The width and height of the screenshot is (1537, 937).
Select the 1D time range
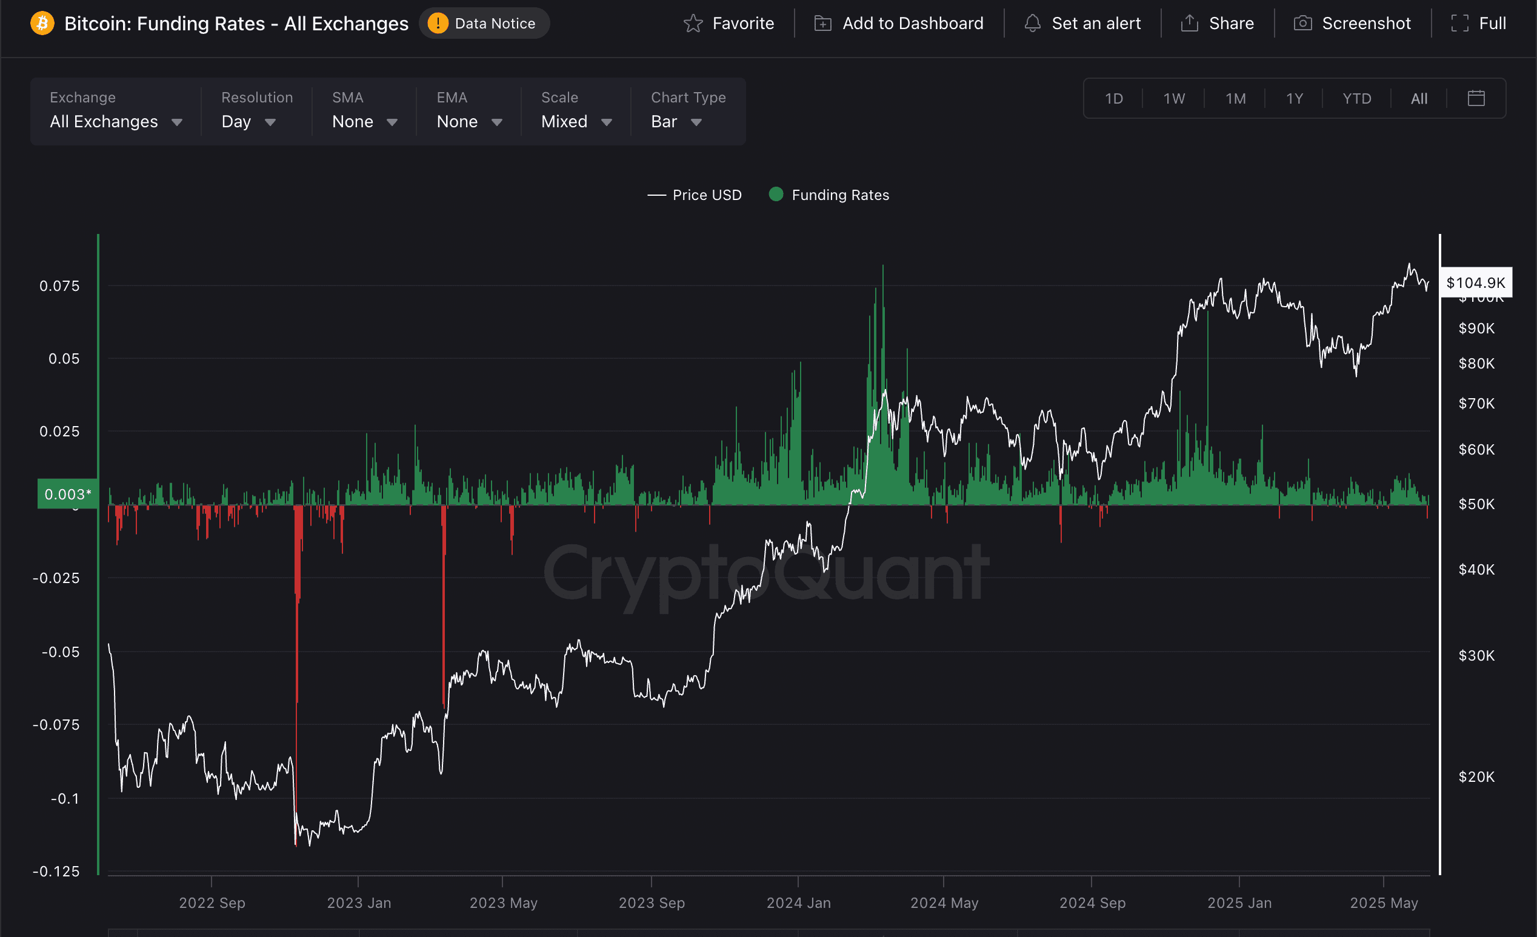click(1113, 99)
